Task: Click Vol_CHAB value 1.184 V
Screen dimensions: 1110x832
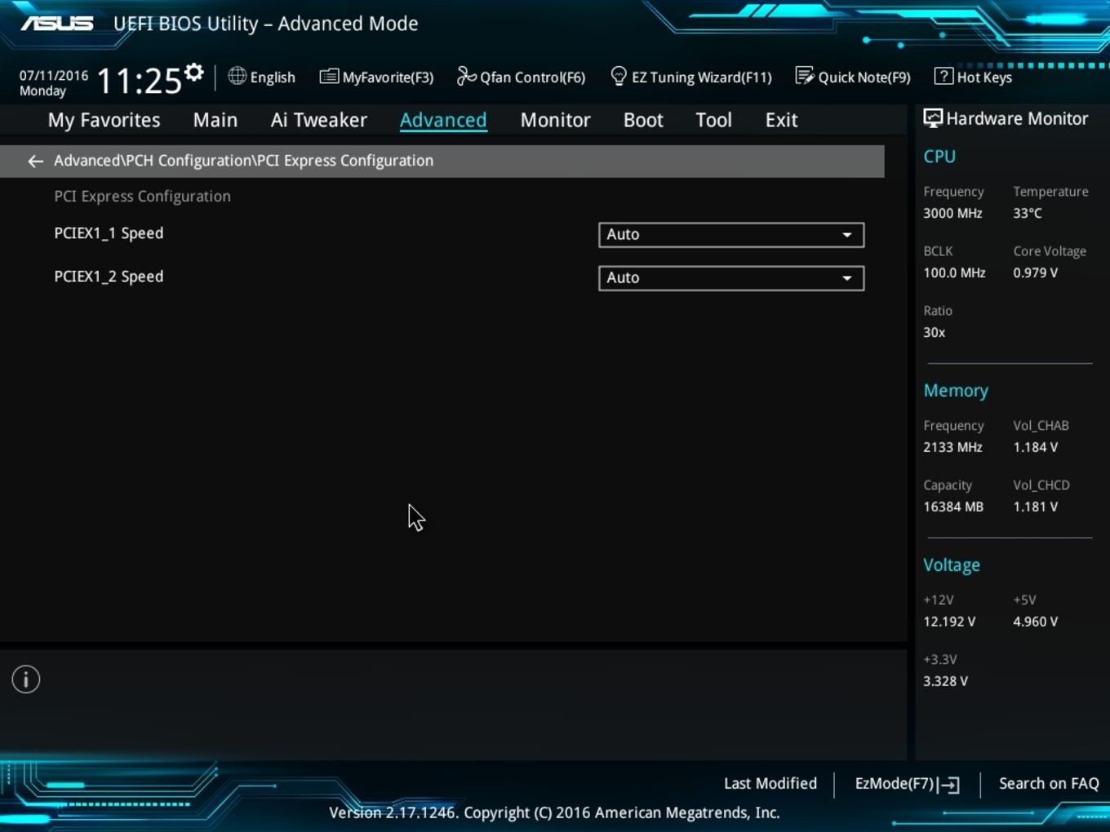Action: pyautogui.click(x=1036, y=448)
